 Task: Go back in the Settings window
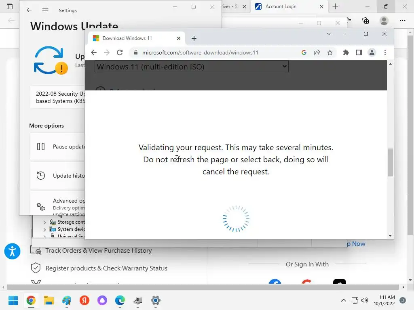click(x=29, y=10)
